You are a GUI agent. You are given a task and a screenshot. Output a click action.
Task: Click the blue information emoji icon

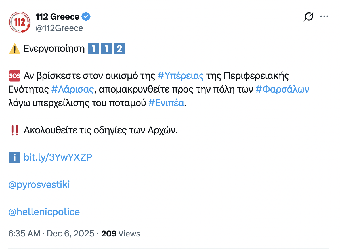(15, 157)
